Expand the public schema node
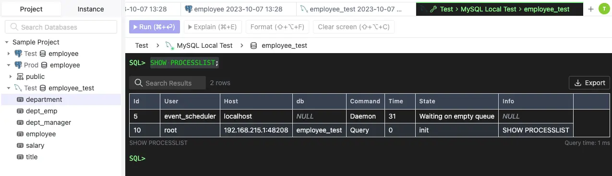The width and height of the screenshot is (612, 176). [11, 77]
